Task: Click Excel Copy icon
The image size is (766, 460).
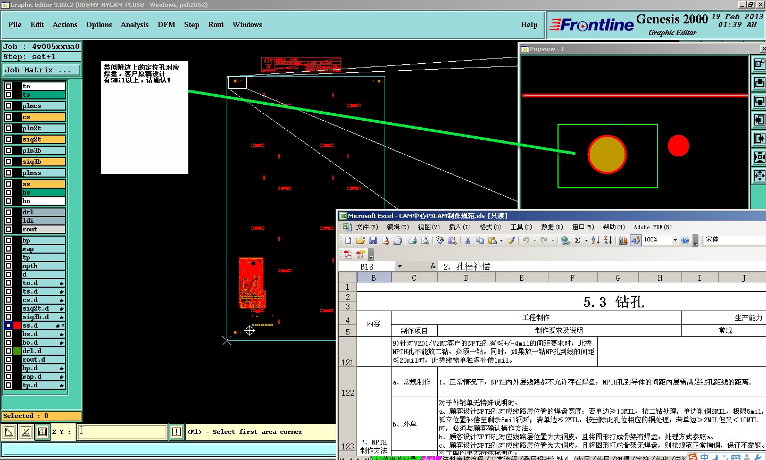Action: click(x=480, y=240)
